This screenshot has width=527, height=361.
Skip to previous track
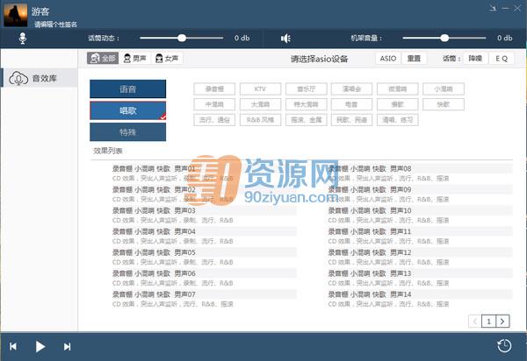(13, 346)
